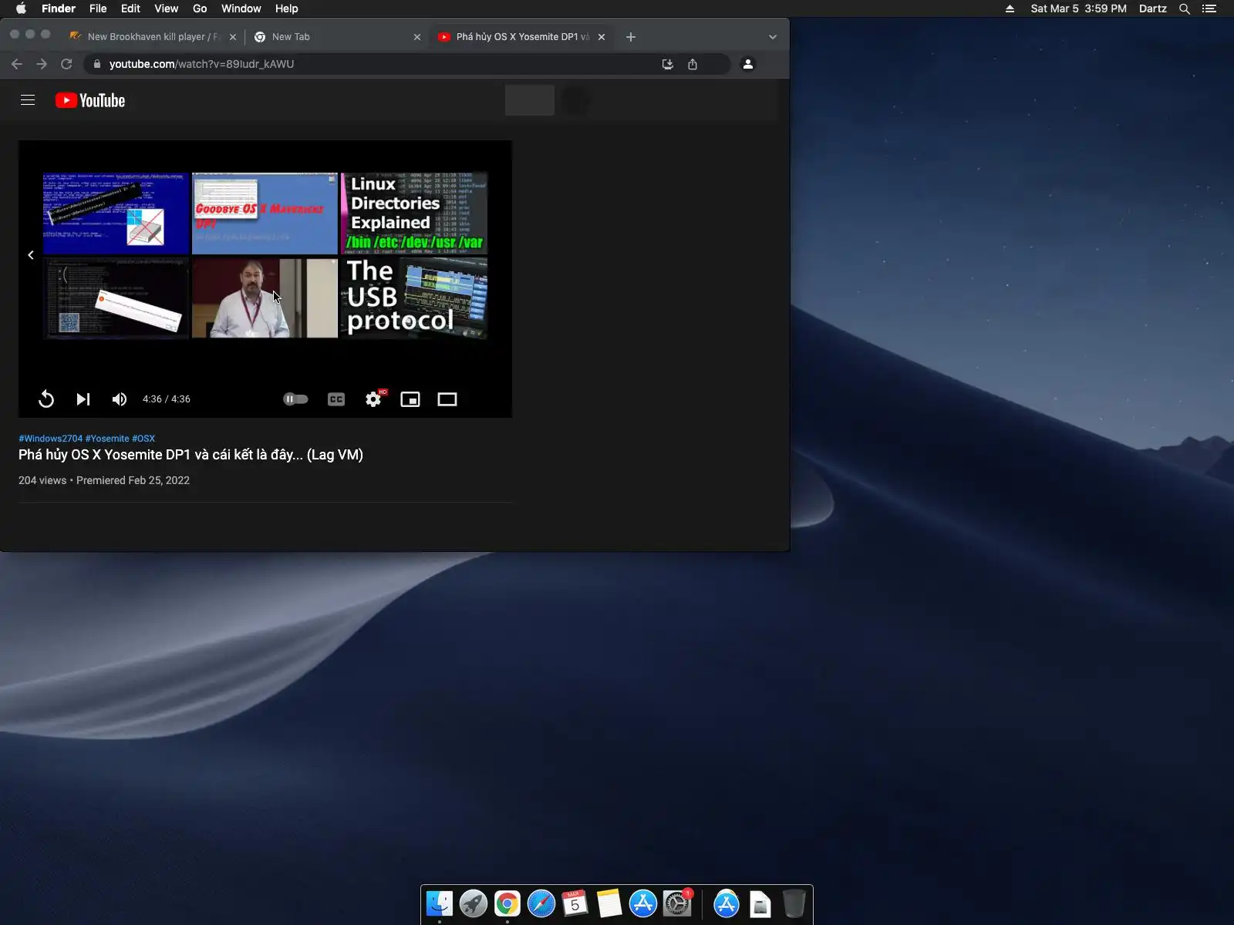Open 'The USB protocol' suggested video
This screenshot has height=925, width=1234.
tap(414, 298)
